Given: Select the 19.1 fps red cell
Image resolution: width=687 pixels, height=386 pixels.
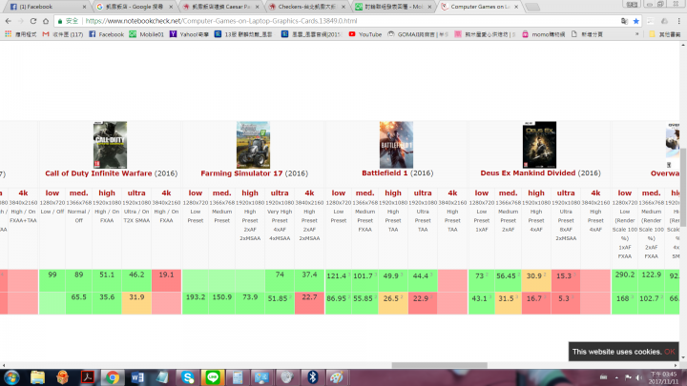Looking at the screenshot, I should pyautogui.click(x=166, y=280).
